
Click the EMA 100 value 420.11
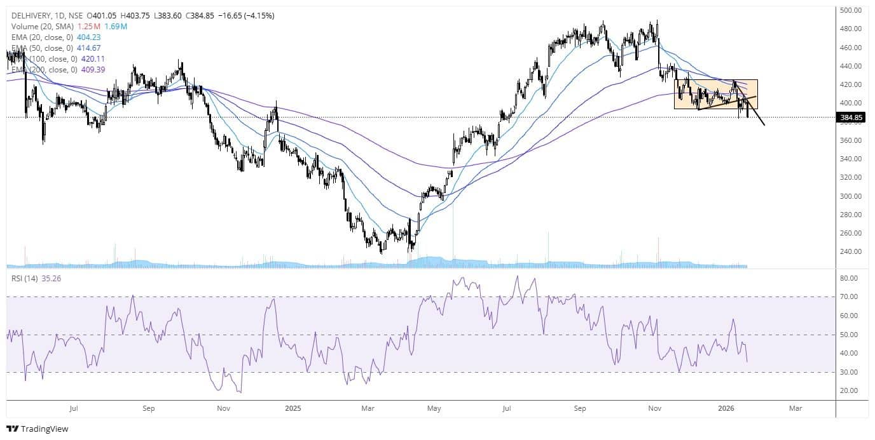(x=94, y=58)
